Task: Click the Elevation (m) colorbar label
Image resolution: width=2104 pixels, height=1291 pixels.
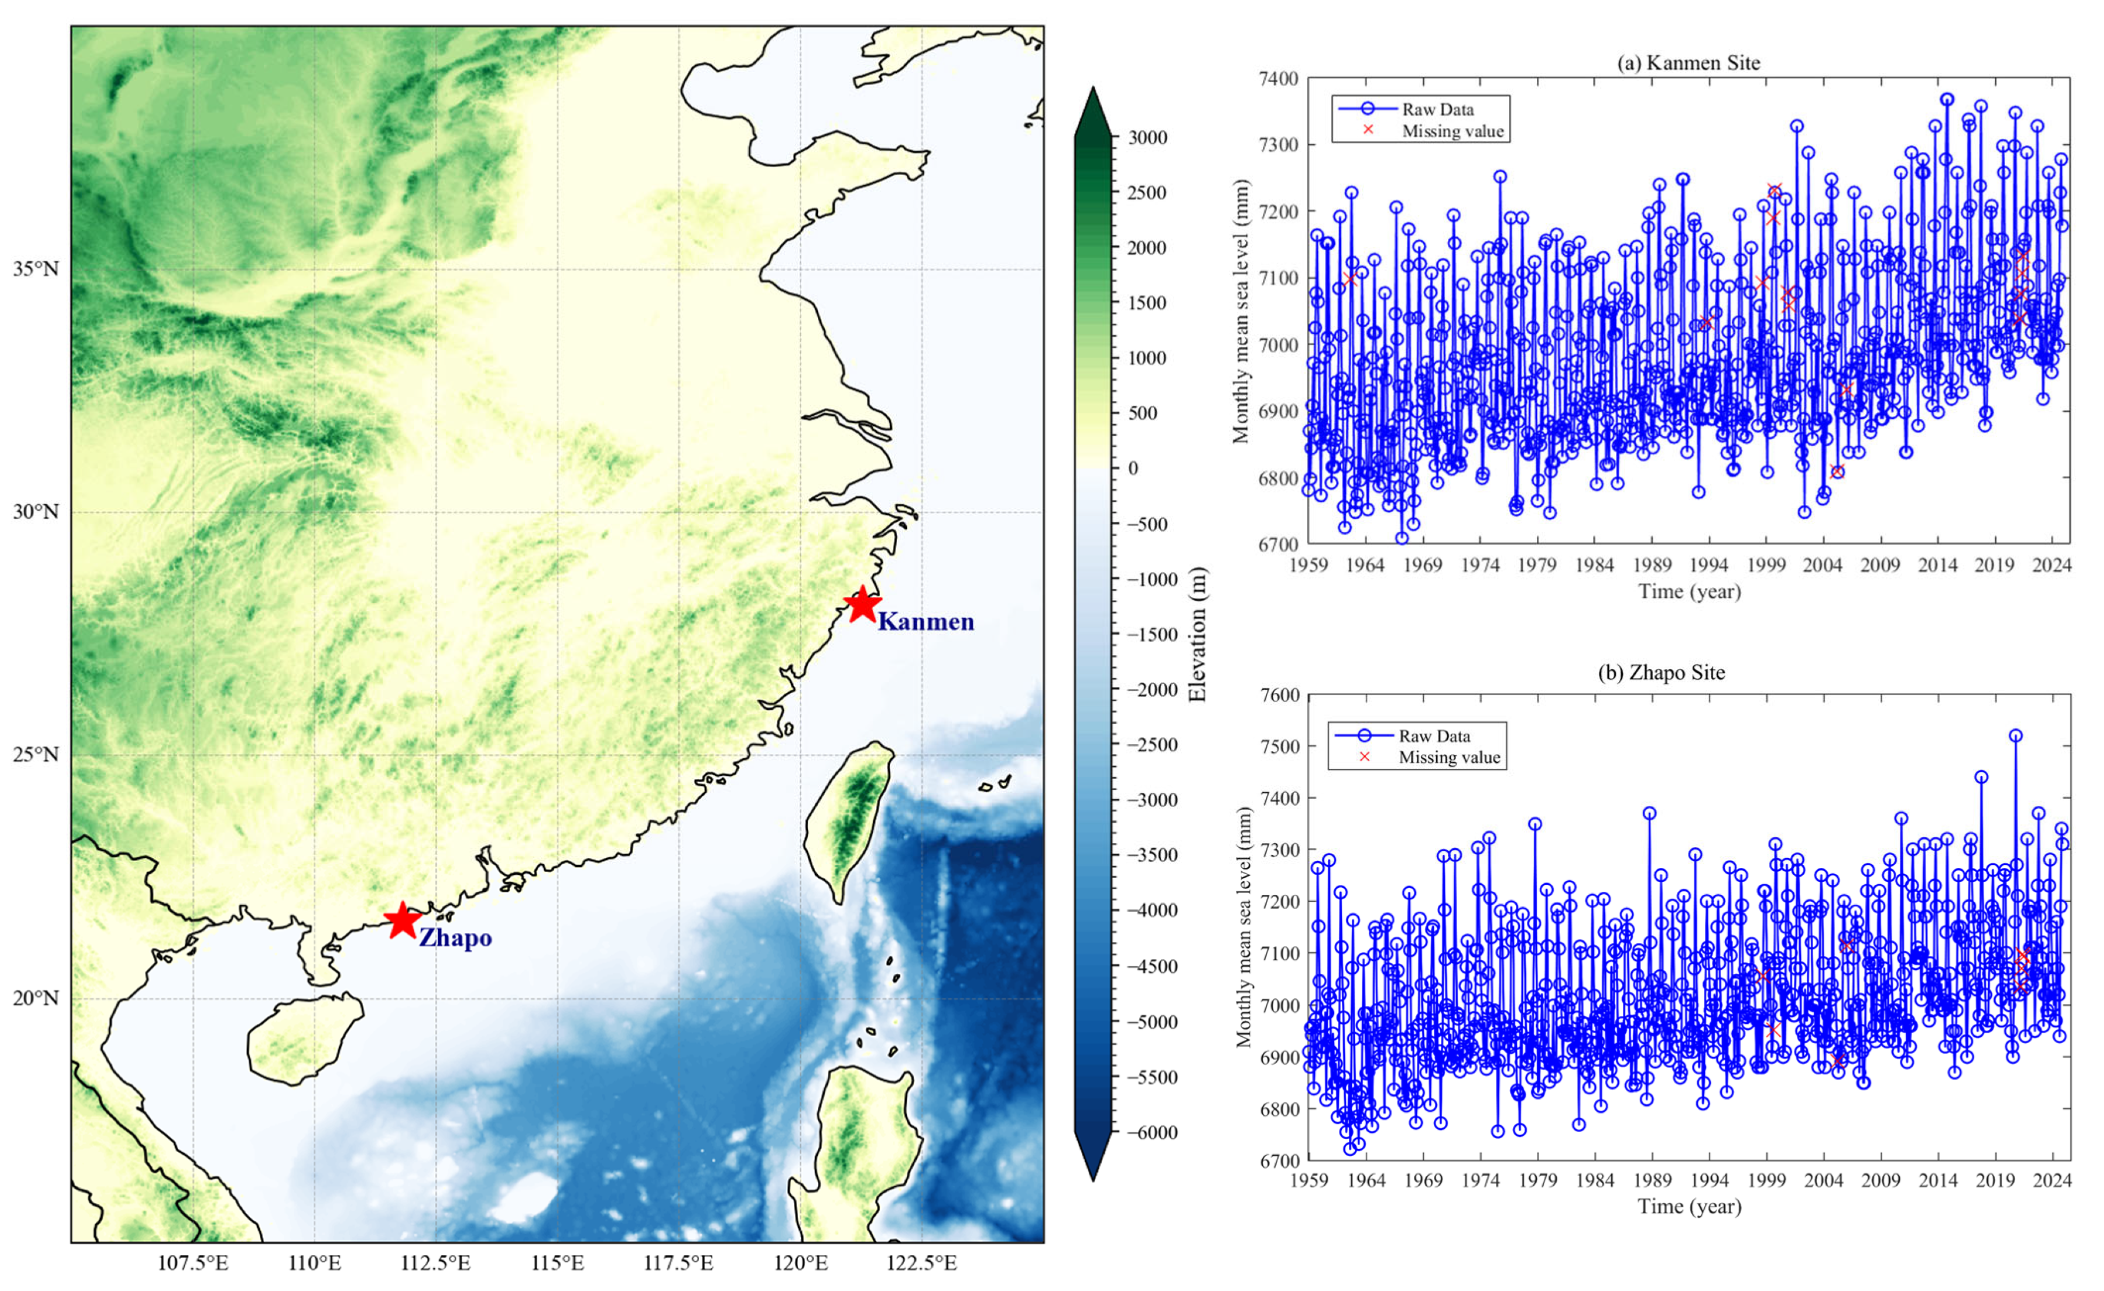Action: pyautogui.click(x=1198, y=634)
